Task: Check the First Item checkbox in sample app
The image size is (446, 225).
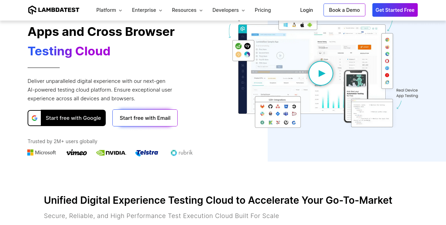Action: coord(257,49)
